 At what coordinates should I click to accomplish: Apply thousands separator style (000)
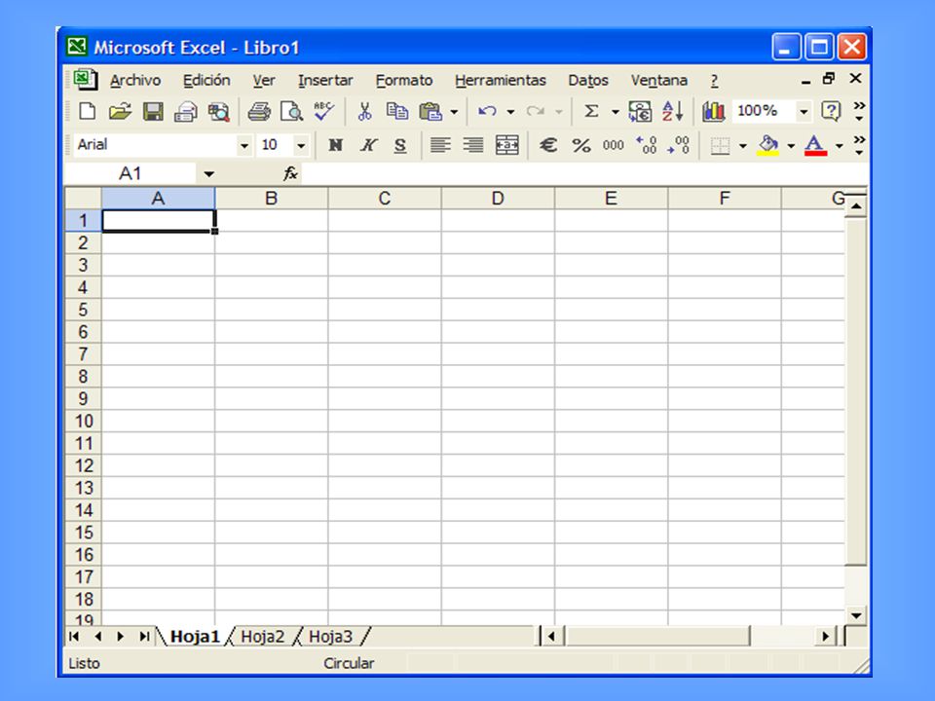613,145
